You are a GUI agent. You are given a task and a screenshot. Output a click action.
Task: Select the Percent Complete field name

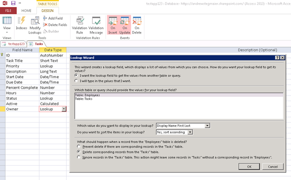[x=22, y=88]
